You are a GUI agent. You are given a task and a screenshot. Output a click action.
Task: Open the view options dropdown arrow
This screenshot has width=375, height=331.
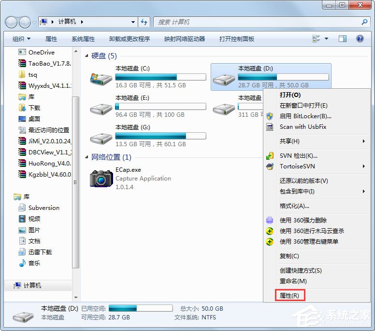click(x=326, y=39)
